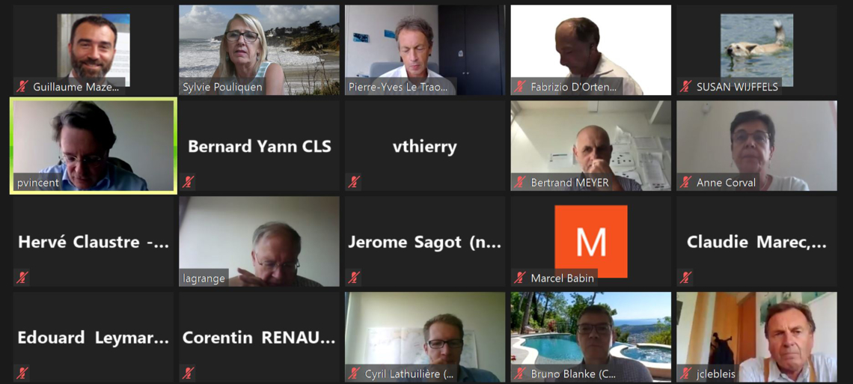Select Sylvie Pouliquen's video tile
This screenshot has height=384, width=853.
259,50
